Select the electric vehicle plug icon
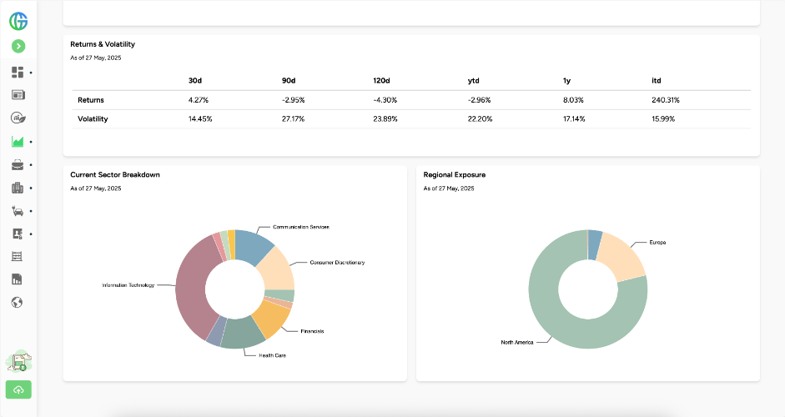The height and width of the screenshot is (417, 785). [x=18, y=212]
